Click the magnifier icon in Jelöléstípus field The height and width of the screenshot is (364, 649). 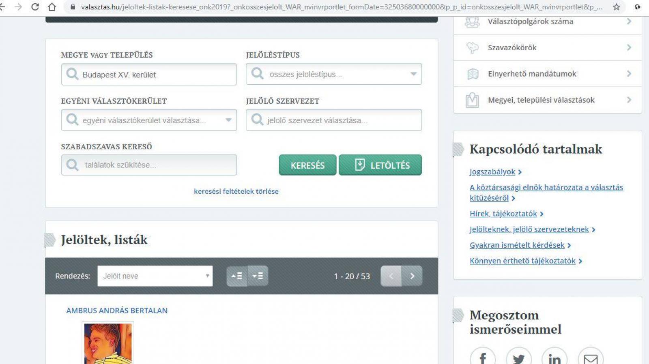pyautogui.click(x=257, y=73)
